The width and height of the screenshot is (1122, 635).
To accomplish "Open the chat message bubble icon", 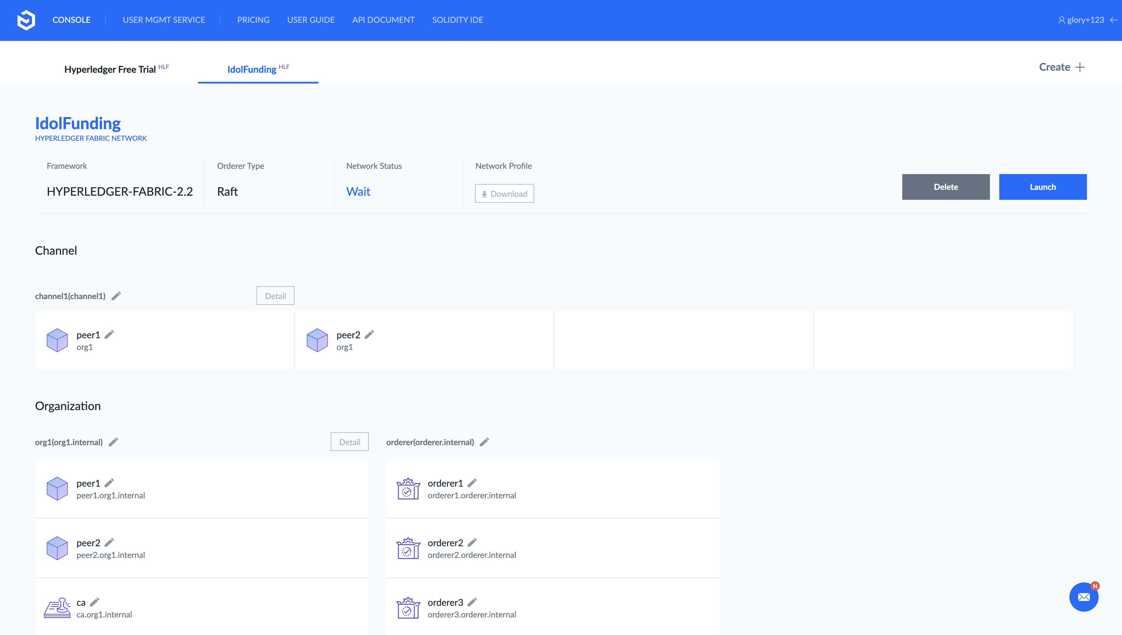I will coord(1084,597).
